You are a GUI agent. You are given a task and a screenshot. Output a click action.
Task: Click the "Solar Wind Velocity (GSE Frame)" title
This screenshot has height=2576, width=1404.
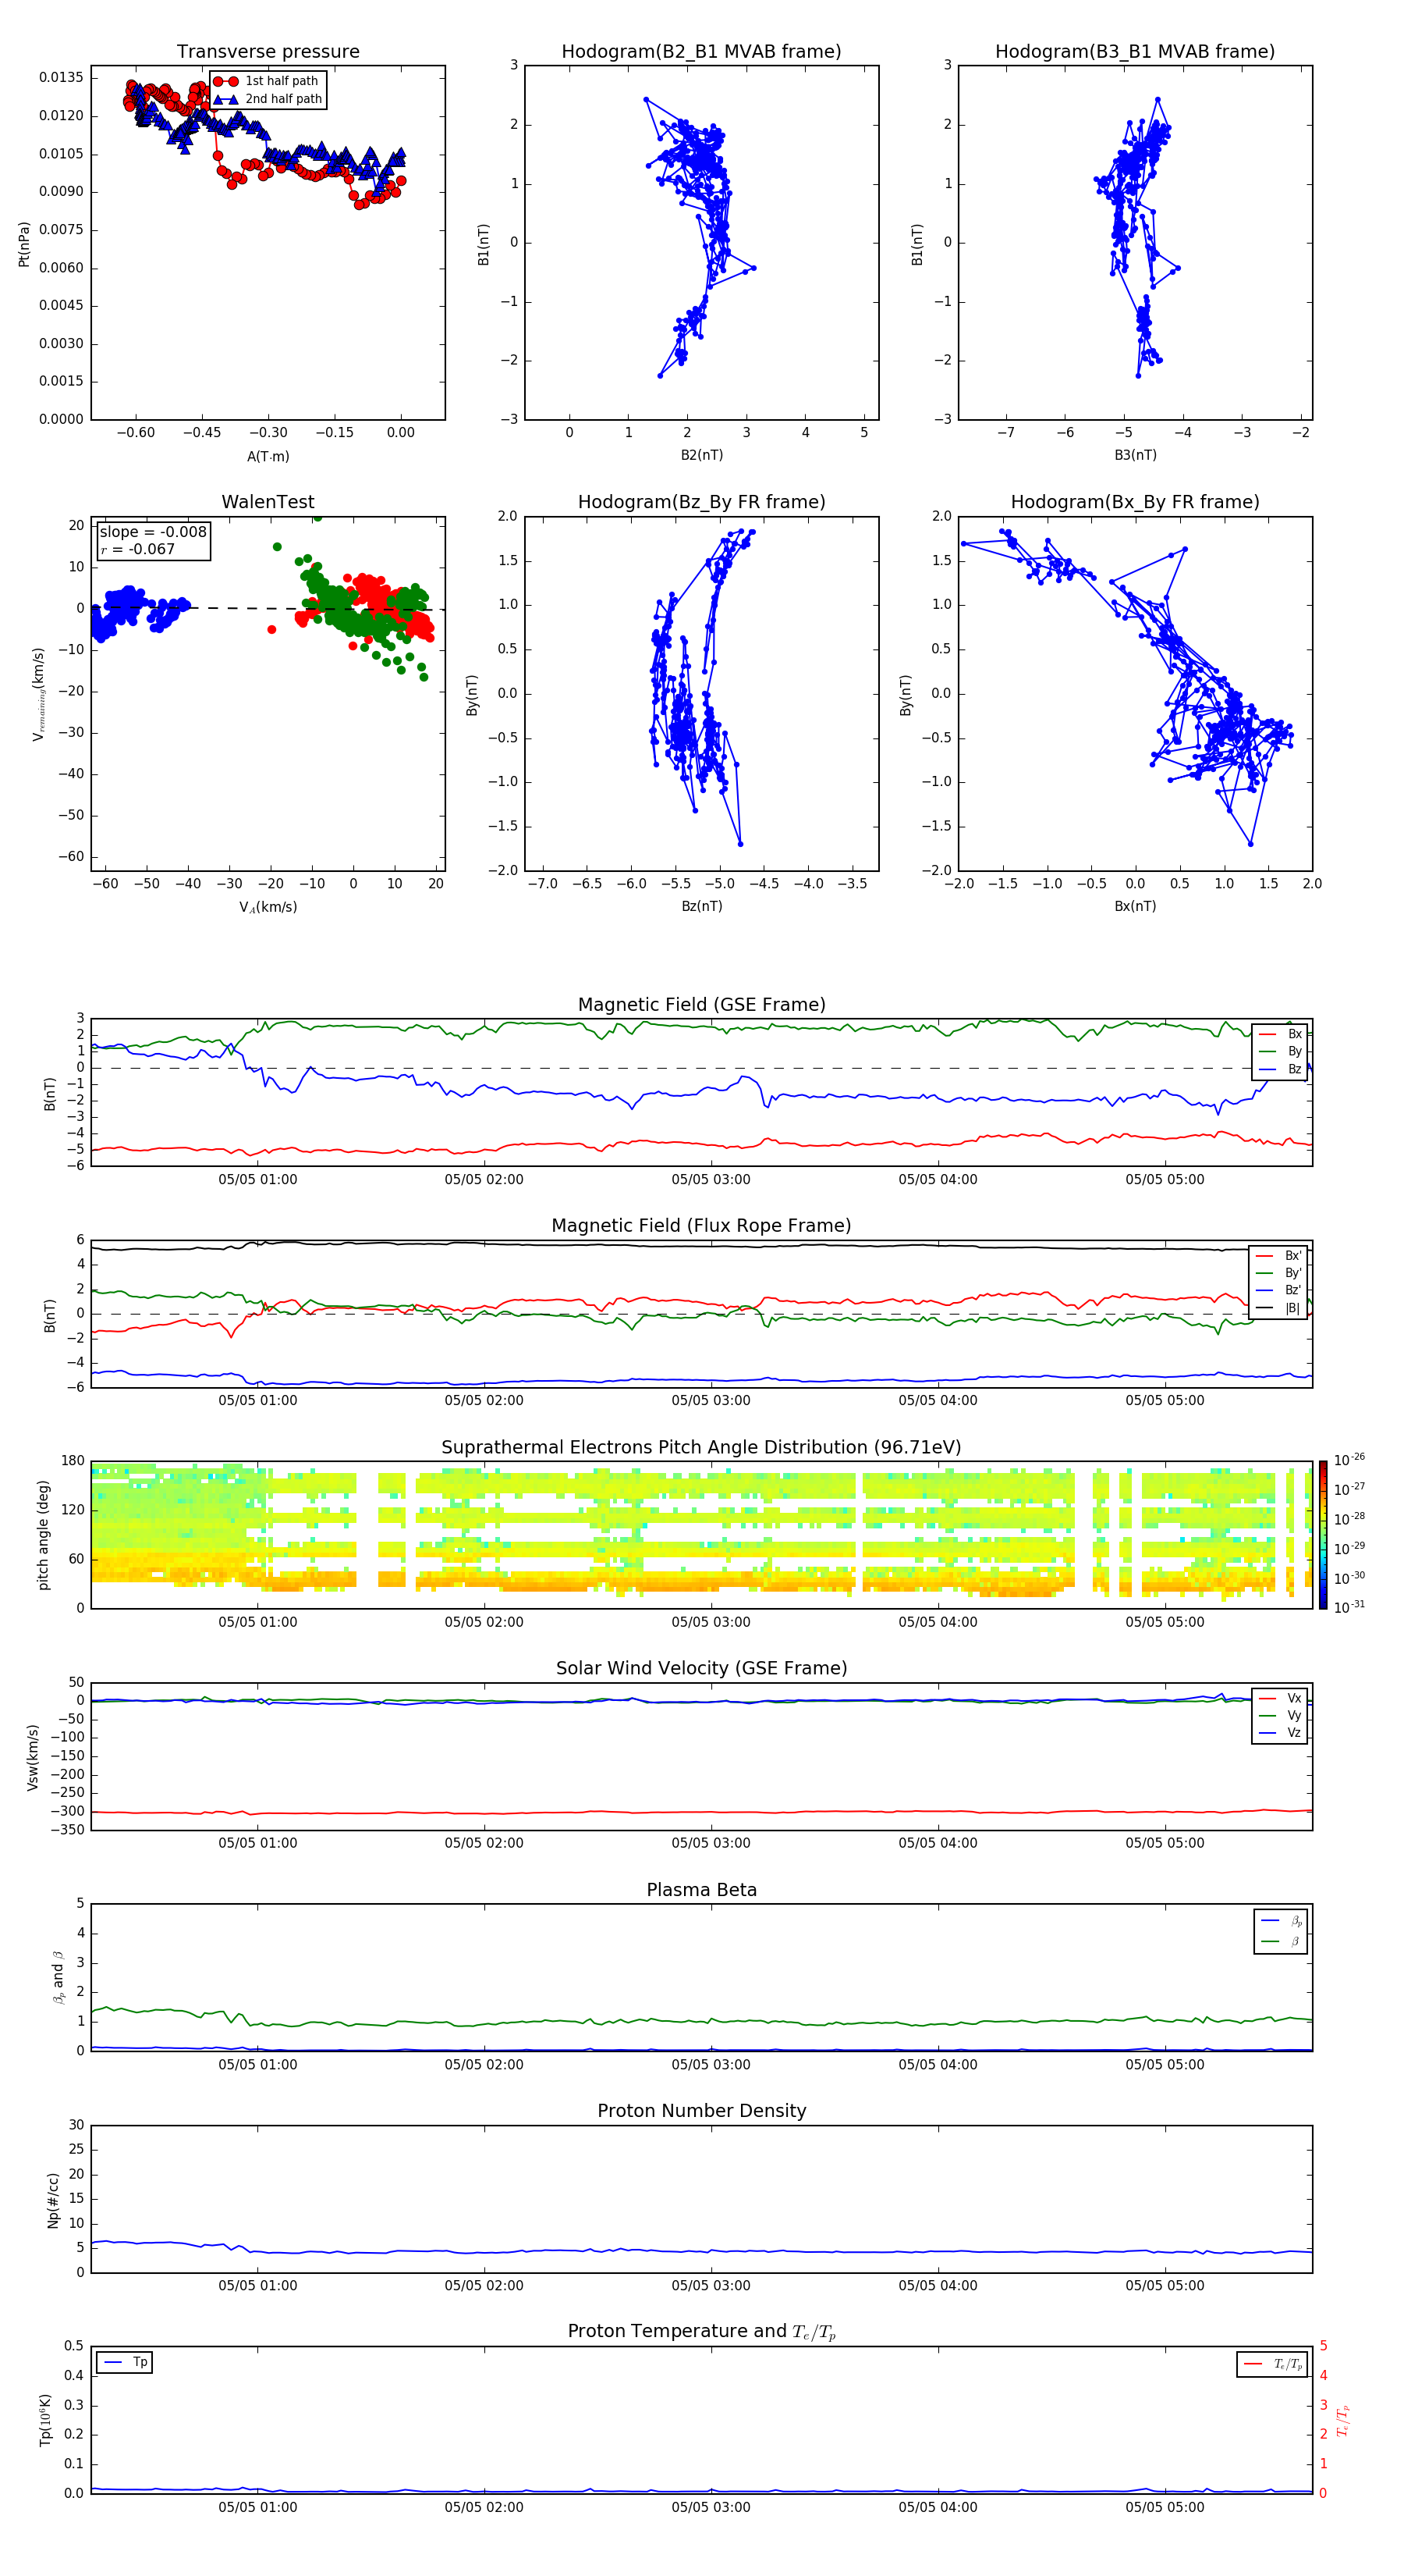coord(701,1669)
